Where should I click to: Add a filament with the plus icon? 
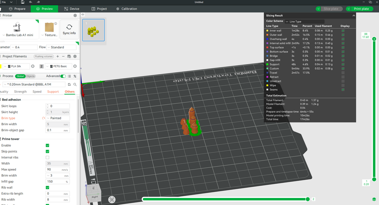pos(57,57)
